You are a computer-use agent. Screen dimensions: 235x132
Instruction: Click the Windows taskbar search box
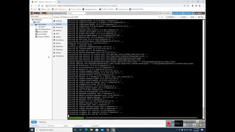54,130
